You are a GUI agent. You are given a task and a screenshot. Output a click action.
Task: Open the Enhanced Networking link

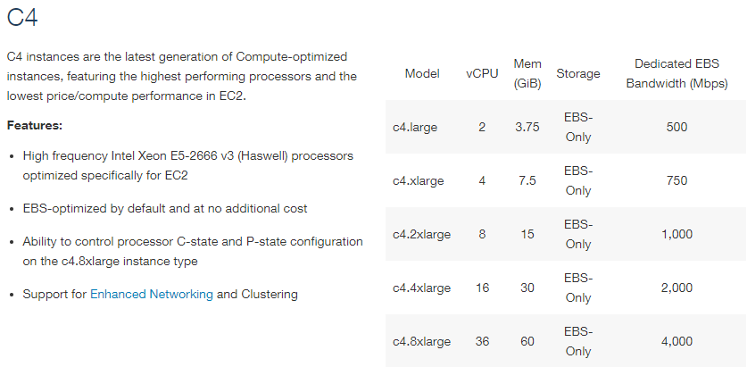point(152,294)
